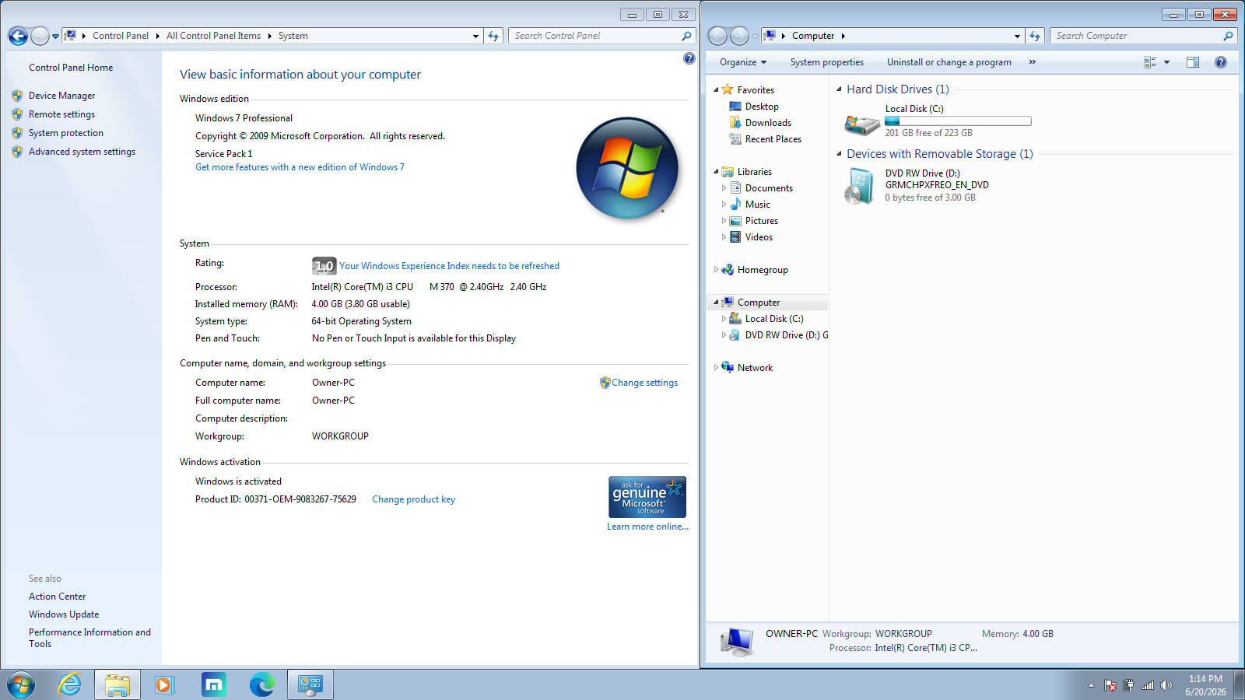Click Action Center flag tray icon
The image size is (1245, 700).
click(1110, 685)
